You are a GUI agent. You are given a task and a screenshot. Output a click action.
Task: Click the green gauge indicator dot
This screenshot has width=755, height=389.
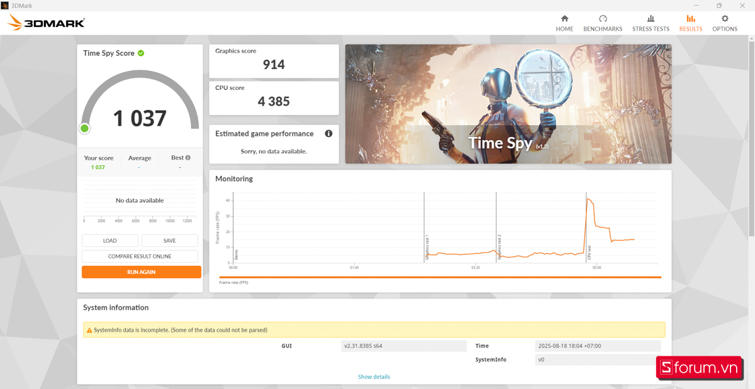tap(84, 128)
